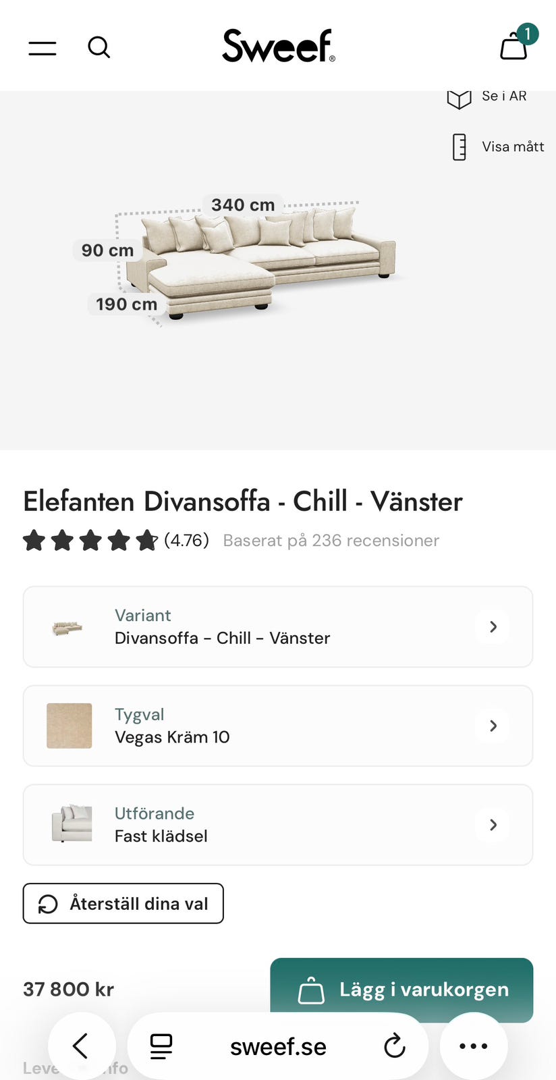Image resolution: width=556 pixels, height=1080 pixels.
Task: Go to the Sweef home logo
Action: click(278, 46)
